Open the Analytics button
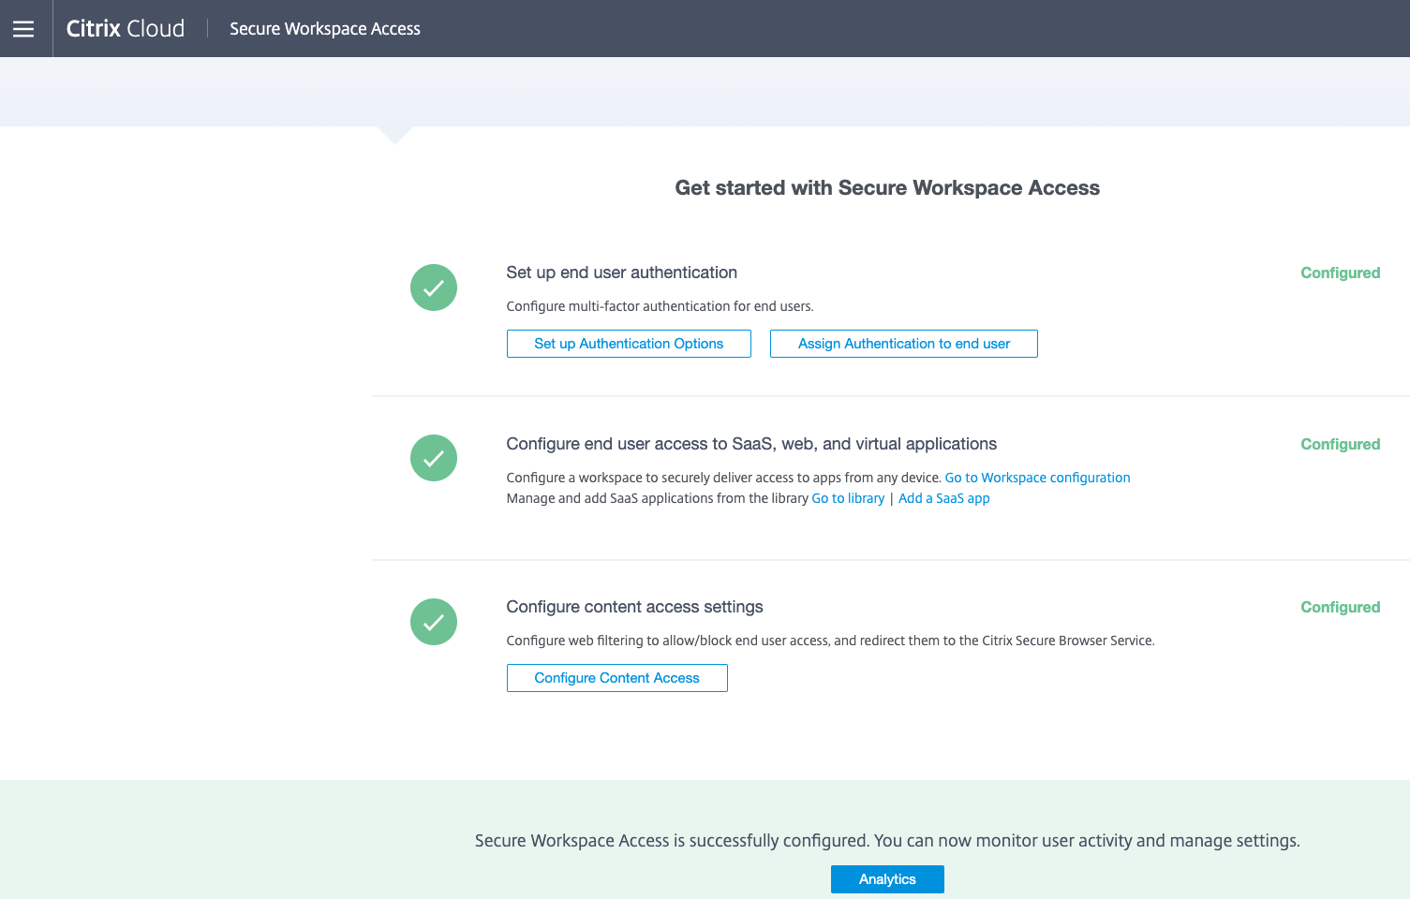 point(887,879)
